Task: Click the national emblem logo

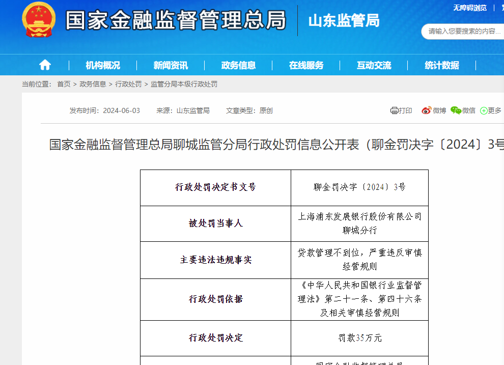Action: (x=39, y=20)
